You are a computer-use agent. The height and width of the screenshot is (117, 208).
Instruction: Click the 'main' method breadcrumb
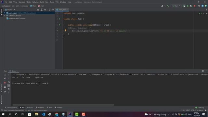[x=41, y=6]
